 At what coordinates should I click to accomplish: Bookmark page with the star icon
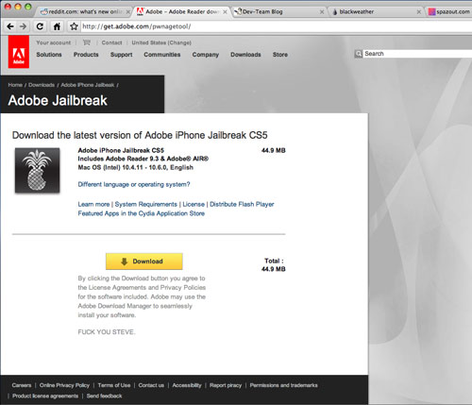coord(74,26)
